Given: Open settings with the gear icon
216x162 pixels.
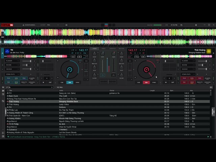Looking at the screenshot, I should tap(196, 25).
